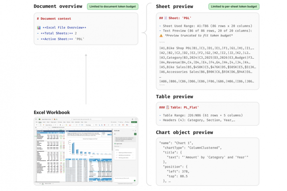
Task: Open the Settings gear icon
Action: click(133, 119)
